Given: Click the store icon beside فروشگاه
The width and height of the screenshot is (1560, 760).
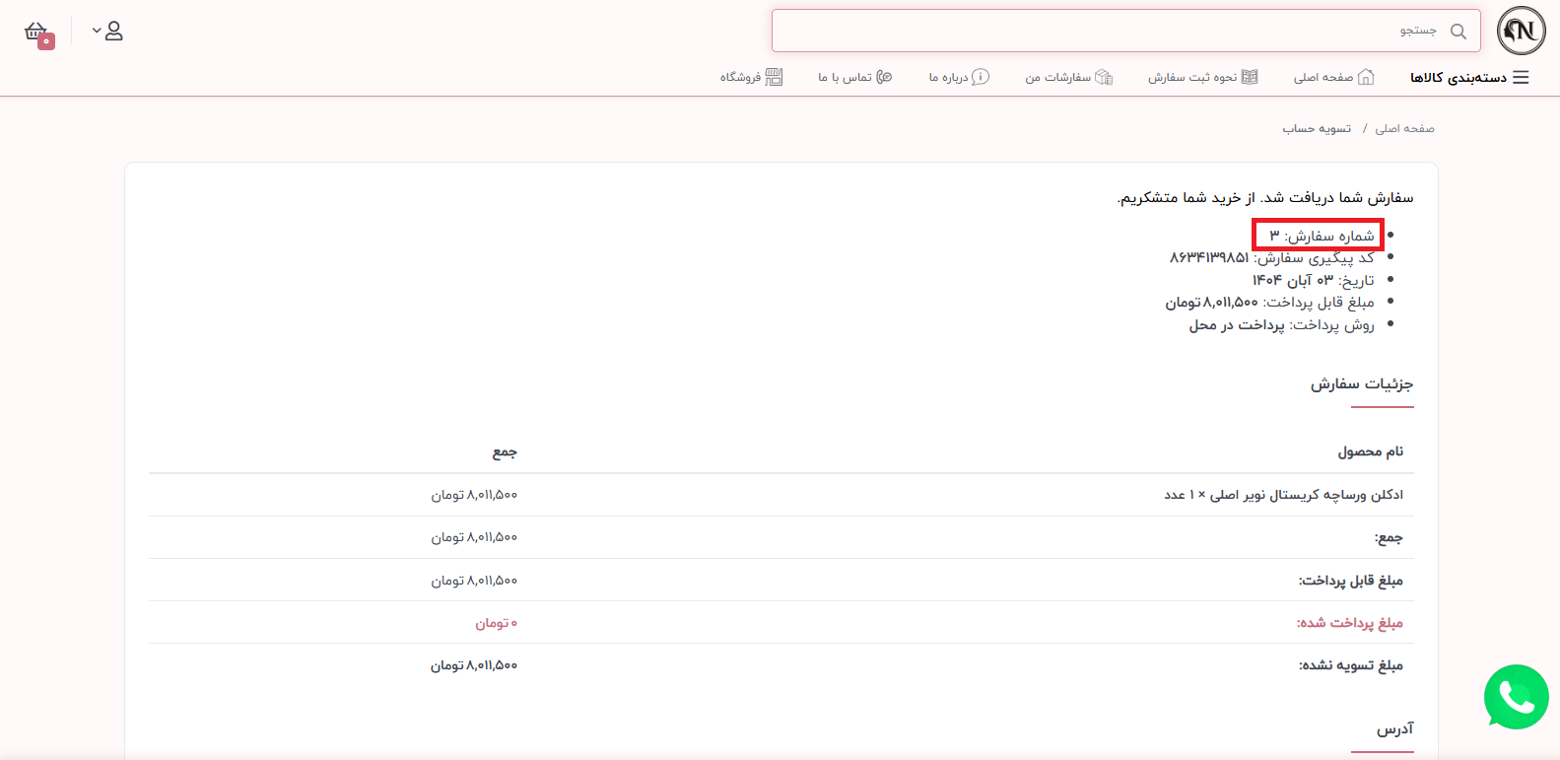Looking at the screenshot, I should pos(774,77).
